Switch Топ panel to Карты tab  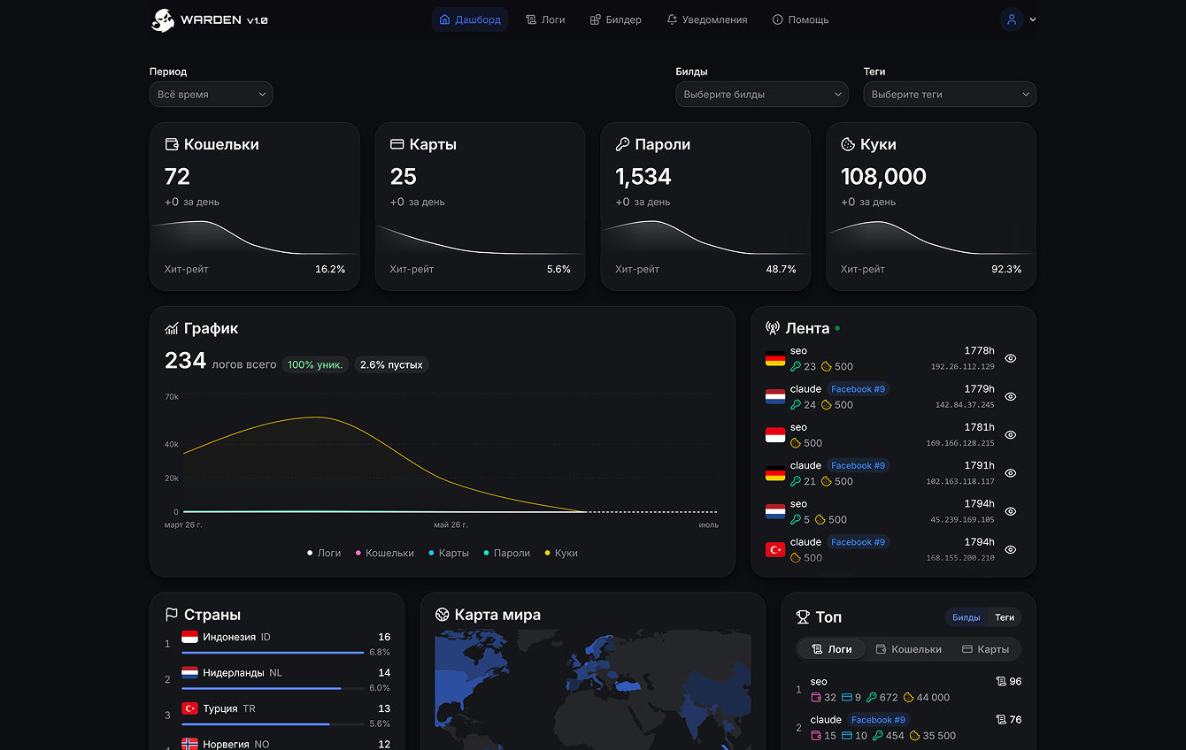985,649
